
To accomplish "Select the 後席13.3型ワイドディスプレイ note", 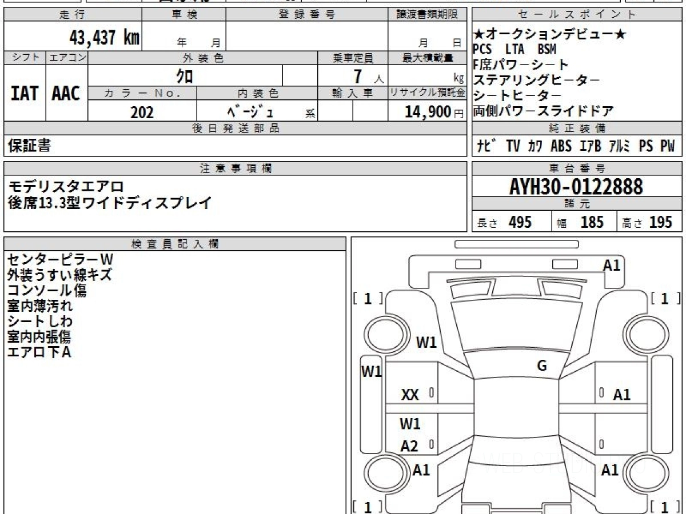I will click(x=110, y=202).
